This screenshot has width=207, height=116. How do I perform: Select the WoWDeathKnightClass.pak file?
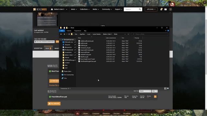coord(88,61)
